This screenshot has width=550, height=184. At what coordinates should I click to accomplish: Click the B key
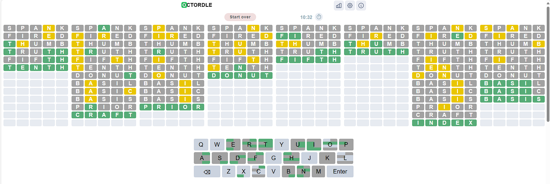click(289, 172)
